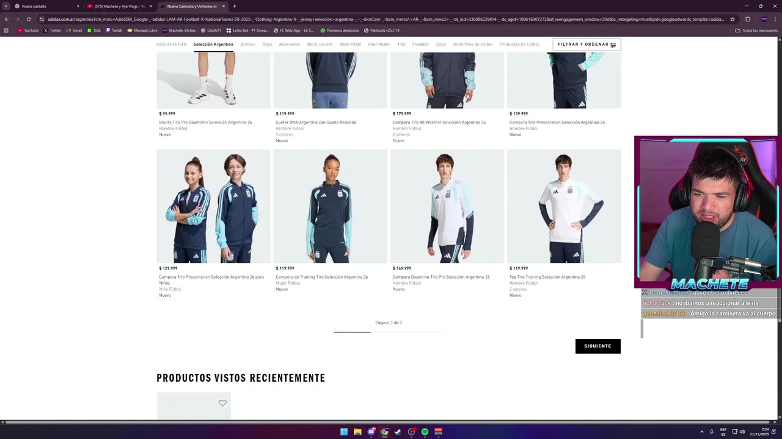Open the Twitter bookmark
Screen dimensions: 782x439
pos(53,30)
